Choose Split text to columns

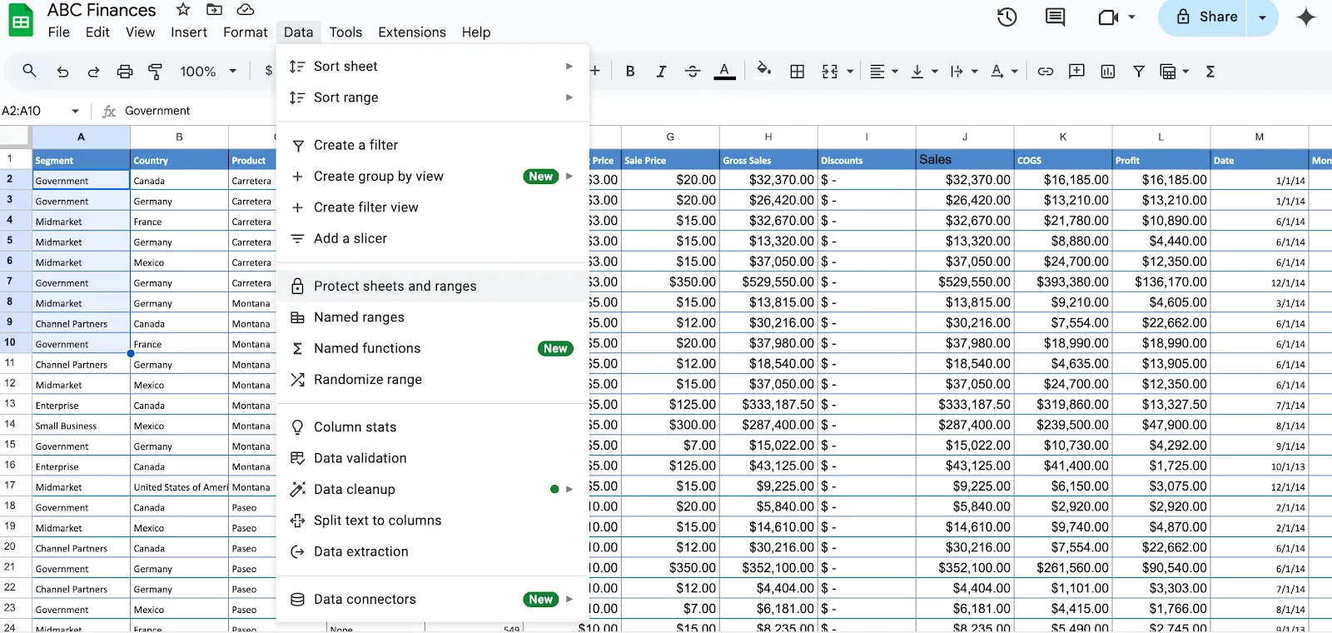click(432, 521)
